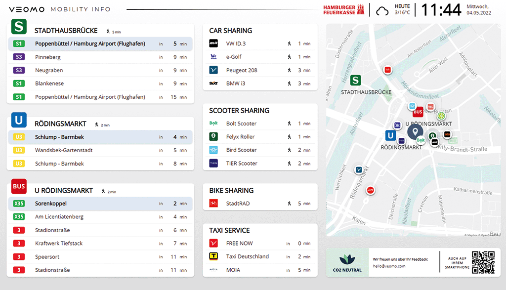
Task: Select the WeShare icon next to e-Golf
Action: coord(213,57)
